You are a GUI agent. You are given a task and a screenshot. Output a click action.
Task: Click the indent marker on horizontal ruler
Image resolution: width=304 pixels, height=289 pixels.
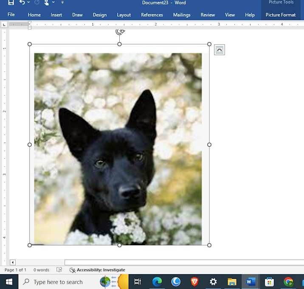(x=29, y=25)
